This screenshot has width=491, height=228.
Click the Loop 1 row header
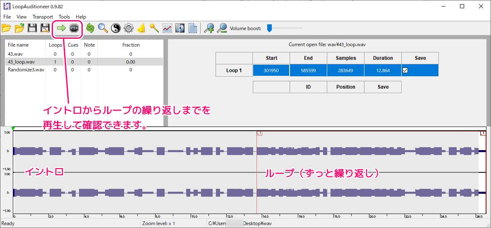(x=234, y=71)
